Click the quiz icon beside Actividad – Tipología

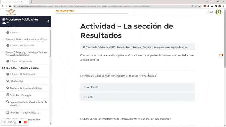coord(8,95)
